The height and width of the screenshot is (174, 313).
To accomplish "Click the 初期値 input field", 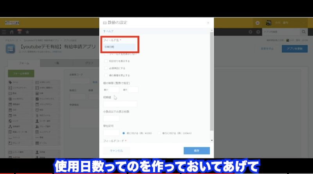I will [120, 104].
